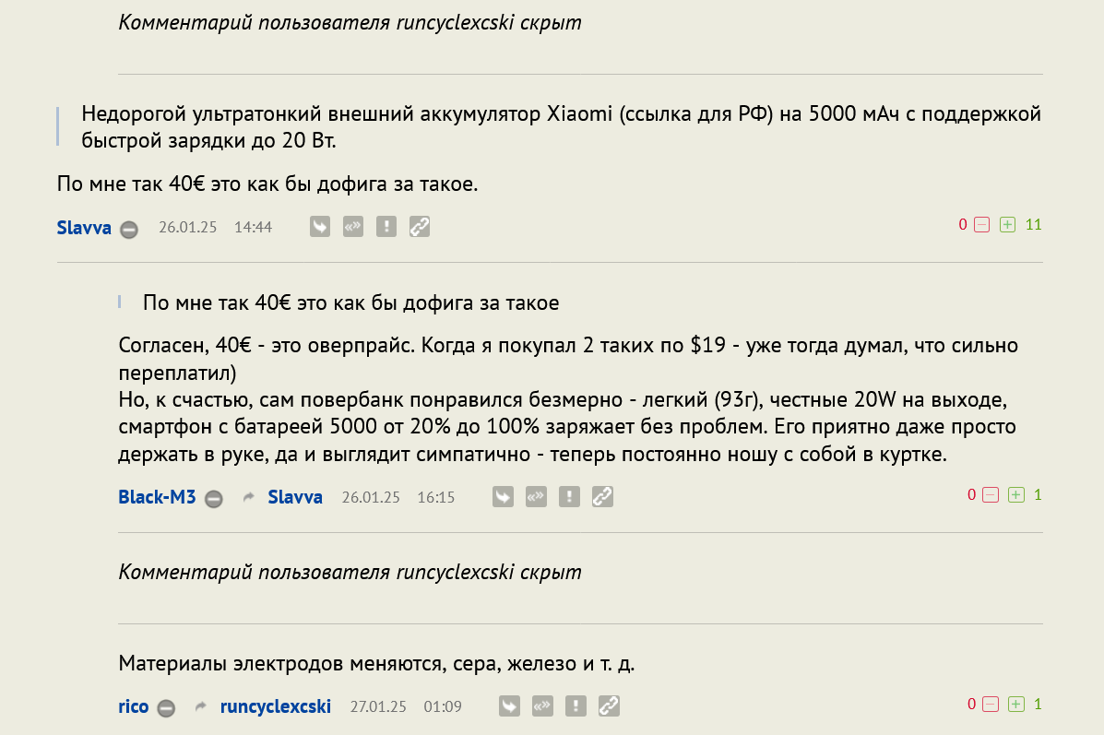Copy the permalink chain icon of Slavva's comment
Image resolution: width=1104 pixels, height=735 pixels.
click(x=420, y=227)
